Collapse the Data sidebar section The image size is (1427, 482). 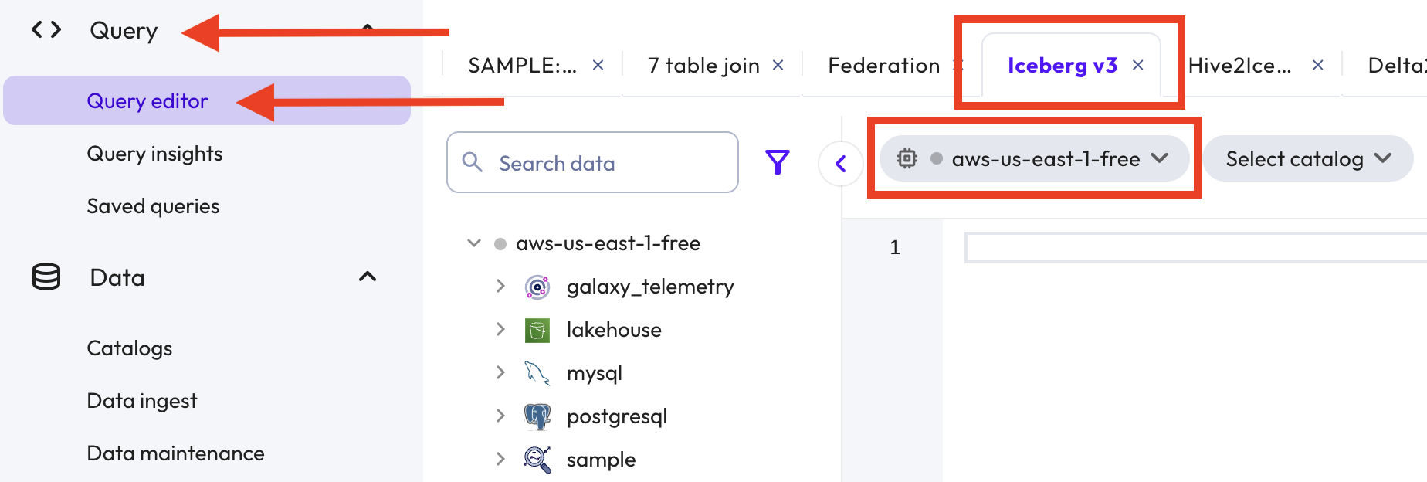(x=368, y=277)
